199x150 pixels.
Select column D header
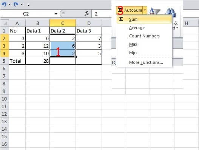(89, 23)
